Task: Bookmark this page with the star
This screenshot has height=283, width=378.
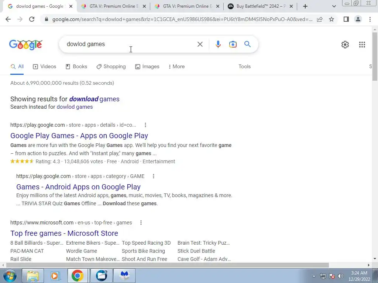Action: (x=331, y=19)
